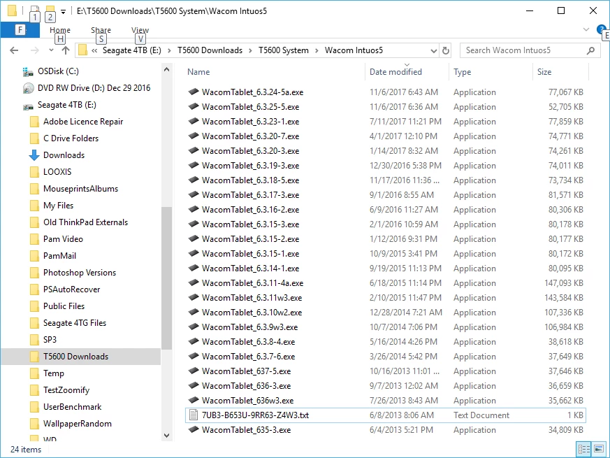Image resolution: width=610 pixels, height=458 pixels.
Task: Click the WacomTablet_6.3.17-3.exe file icon
Action: pyautogui.click(x=194, y=194)
